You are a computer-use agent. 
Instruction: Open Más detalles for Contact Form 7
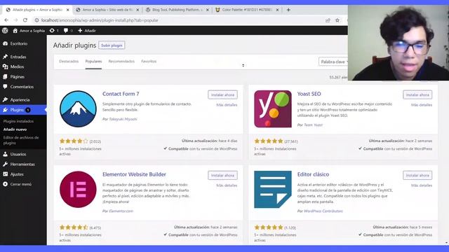[227, 105]
